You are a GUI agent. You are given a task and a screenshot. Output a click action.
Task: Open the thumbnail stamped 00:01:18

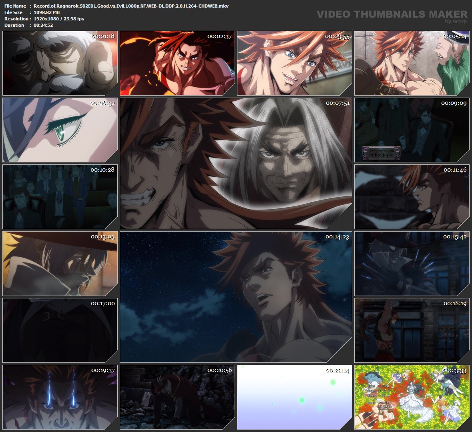[60, 63]
